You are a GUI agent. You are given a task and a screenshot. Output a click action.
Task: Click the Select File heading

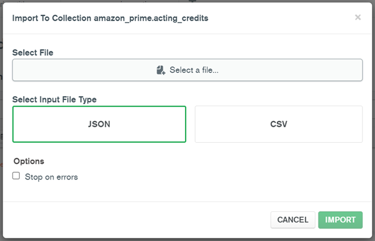[33, 52]
